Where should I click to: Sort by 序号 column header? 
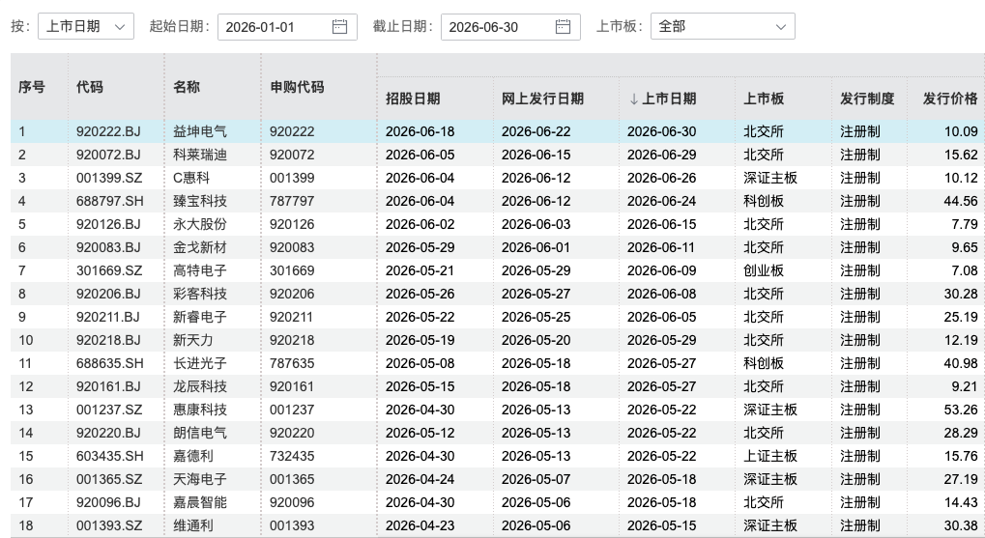point(31,87)
